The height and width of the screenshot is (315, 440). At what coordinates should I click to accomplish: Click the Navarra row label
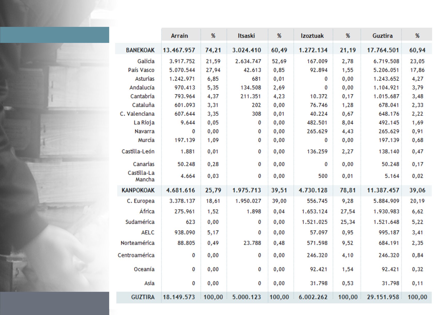[145, 132]
